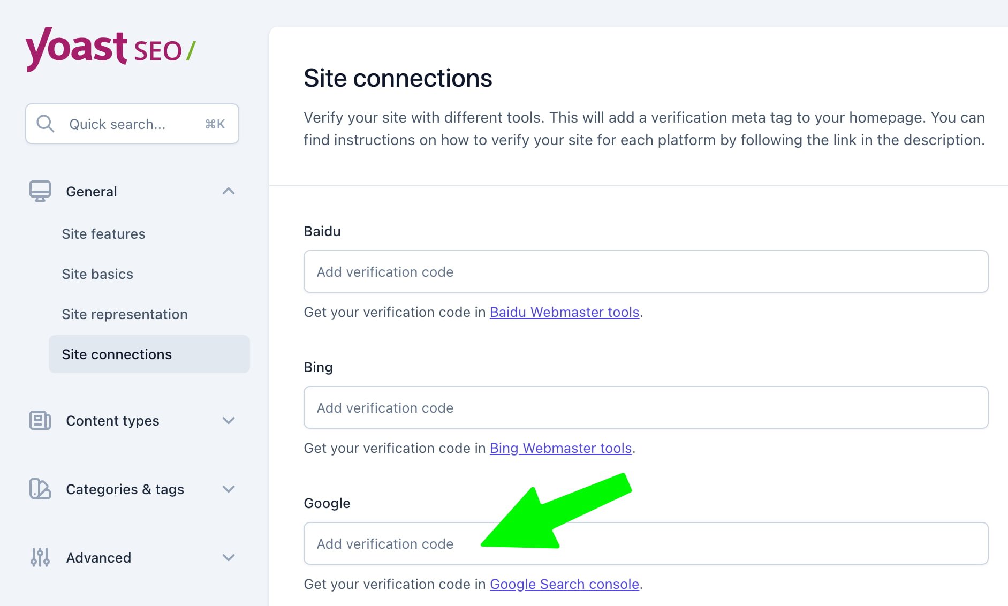
Task: Click the Advanced sliders icon
Action: click(40, 557)
